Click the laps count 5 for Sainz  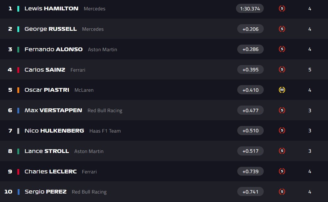coord(310,69)
